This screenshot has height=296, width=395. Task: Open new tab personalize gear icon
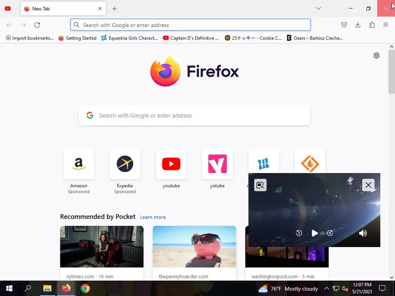pos(376,55)
